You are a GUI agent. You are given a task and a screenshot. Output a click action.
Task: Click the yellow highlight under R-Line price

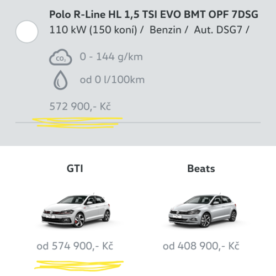point(77,123)
